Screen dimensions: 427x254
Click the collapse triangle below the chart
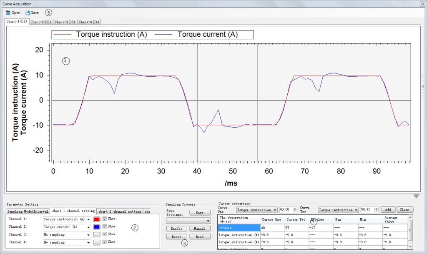(x=416, y=196)
